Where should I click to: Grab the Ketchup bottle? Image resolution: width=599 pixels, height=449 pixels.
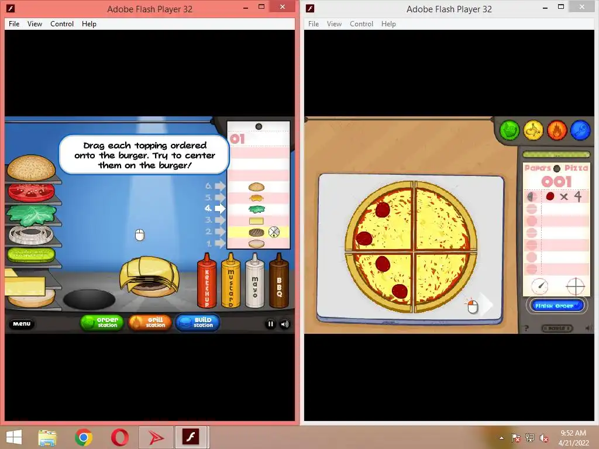pyautogui.click(x=206, y=281)
